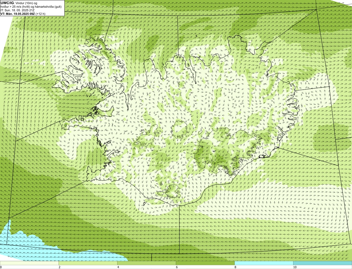
Task: Click the pale yellow 0–2 scale segment
Action: click(x=29, y=263)
